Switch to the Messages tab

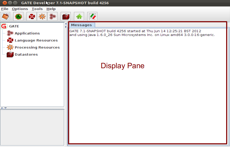point(82,25)
